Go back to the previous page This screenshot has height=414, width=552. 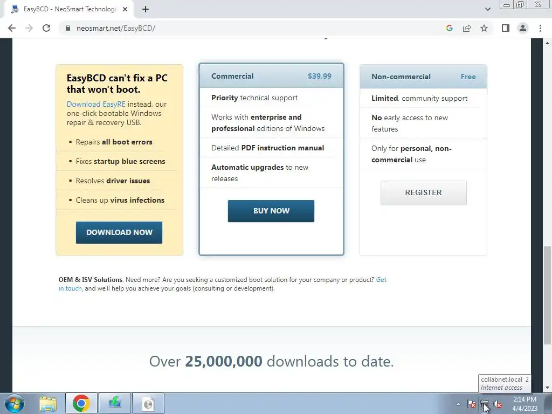[12, 28]
